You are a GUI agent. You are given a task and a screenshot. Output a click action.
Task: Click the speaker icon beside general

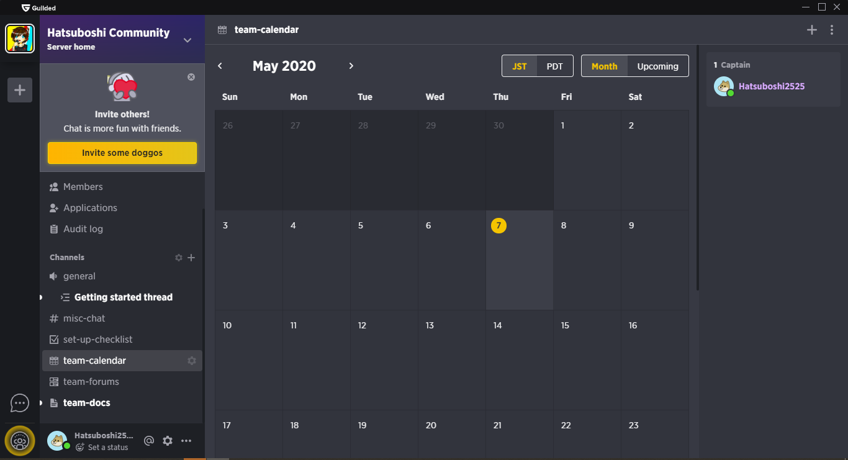pos(53,276)
